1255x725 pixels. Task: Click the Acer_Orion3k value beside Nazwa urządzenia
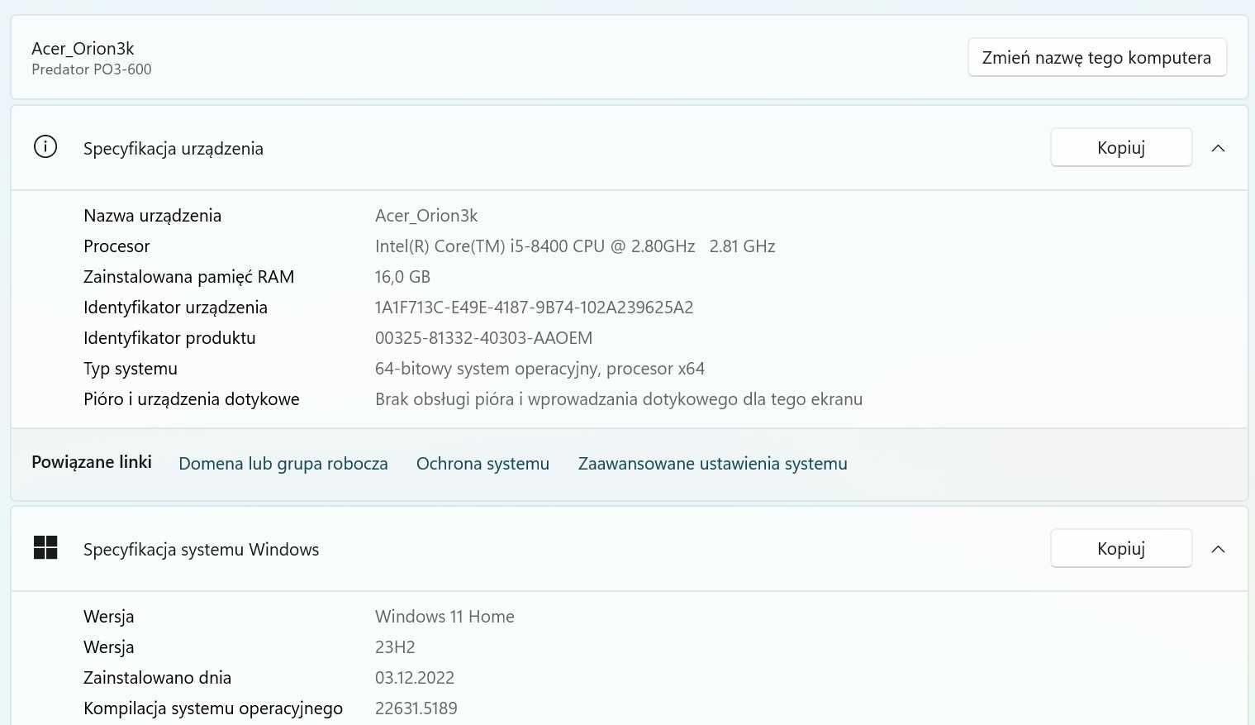pyautogui.click(x=426, y=216)
